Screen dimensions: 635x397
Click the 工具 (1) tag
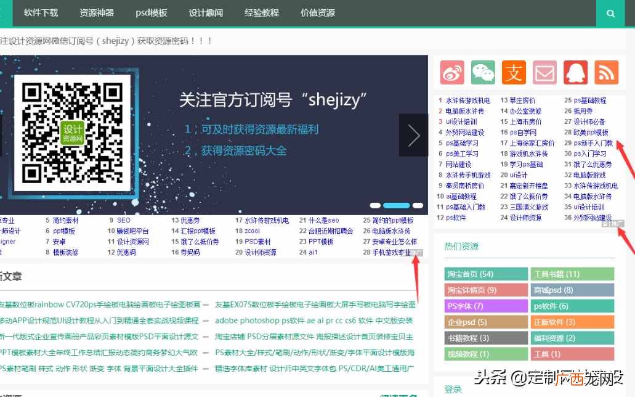pos(572,354)
